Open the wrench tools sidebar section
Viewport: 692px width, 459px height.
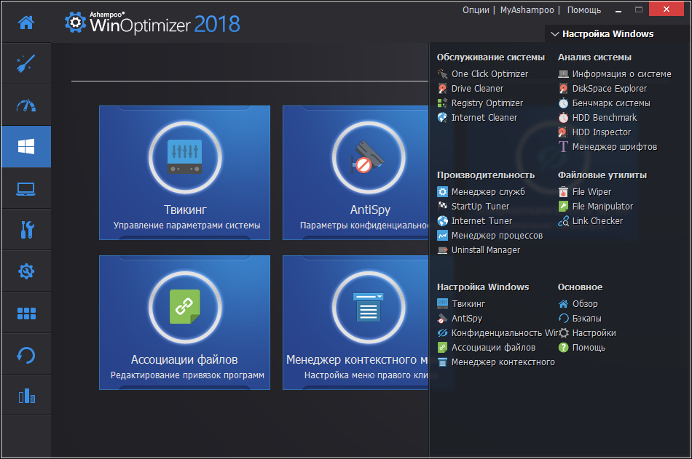tap(26, 230)
